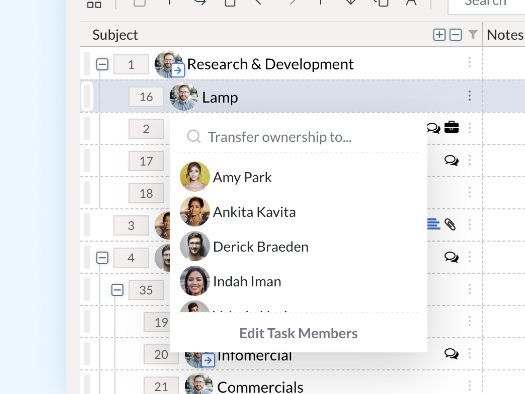
Task: Select Amy Park as new owner
Action: (x=242, y=177)
